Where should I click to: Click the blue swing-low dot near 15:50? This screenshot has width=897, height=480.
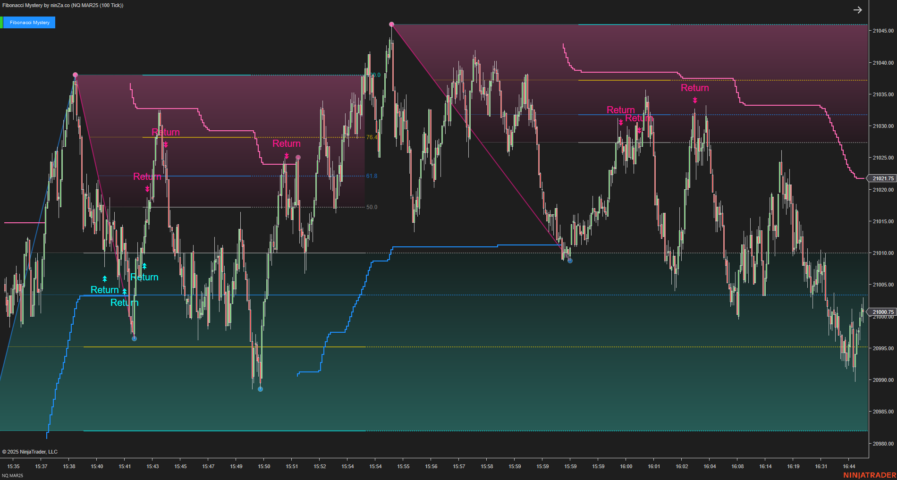[x=260, y=389]
